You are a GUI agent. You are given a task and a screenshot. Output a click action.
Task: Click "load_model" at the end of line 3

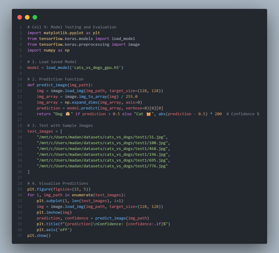123,39
